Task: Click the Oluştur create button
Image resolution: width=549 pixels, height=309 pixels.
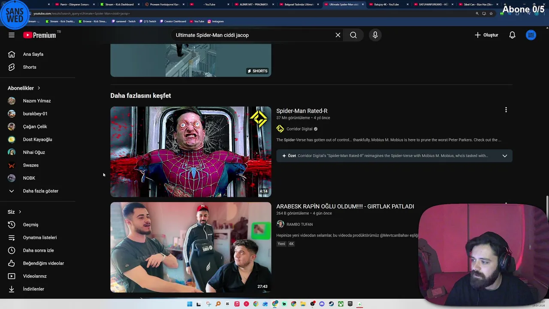Action: (486, 35)
